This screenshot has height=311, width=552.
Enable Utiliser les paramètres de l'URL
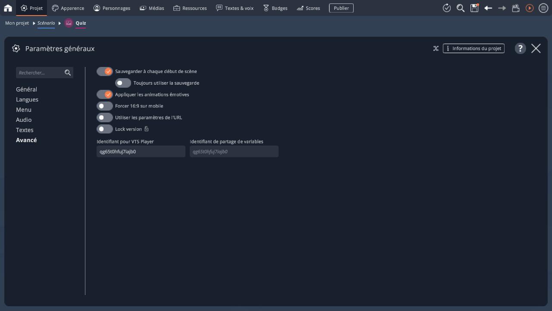pyautogui.click(x=105, y=117)
